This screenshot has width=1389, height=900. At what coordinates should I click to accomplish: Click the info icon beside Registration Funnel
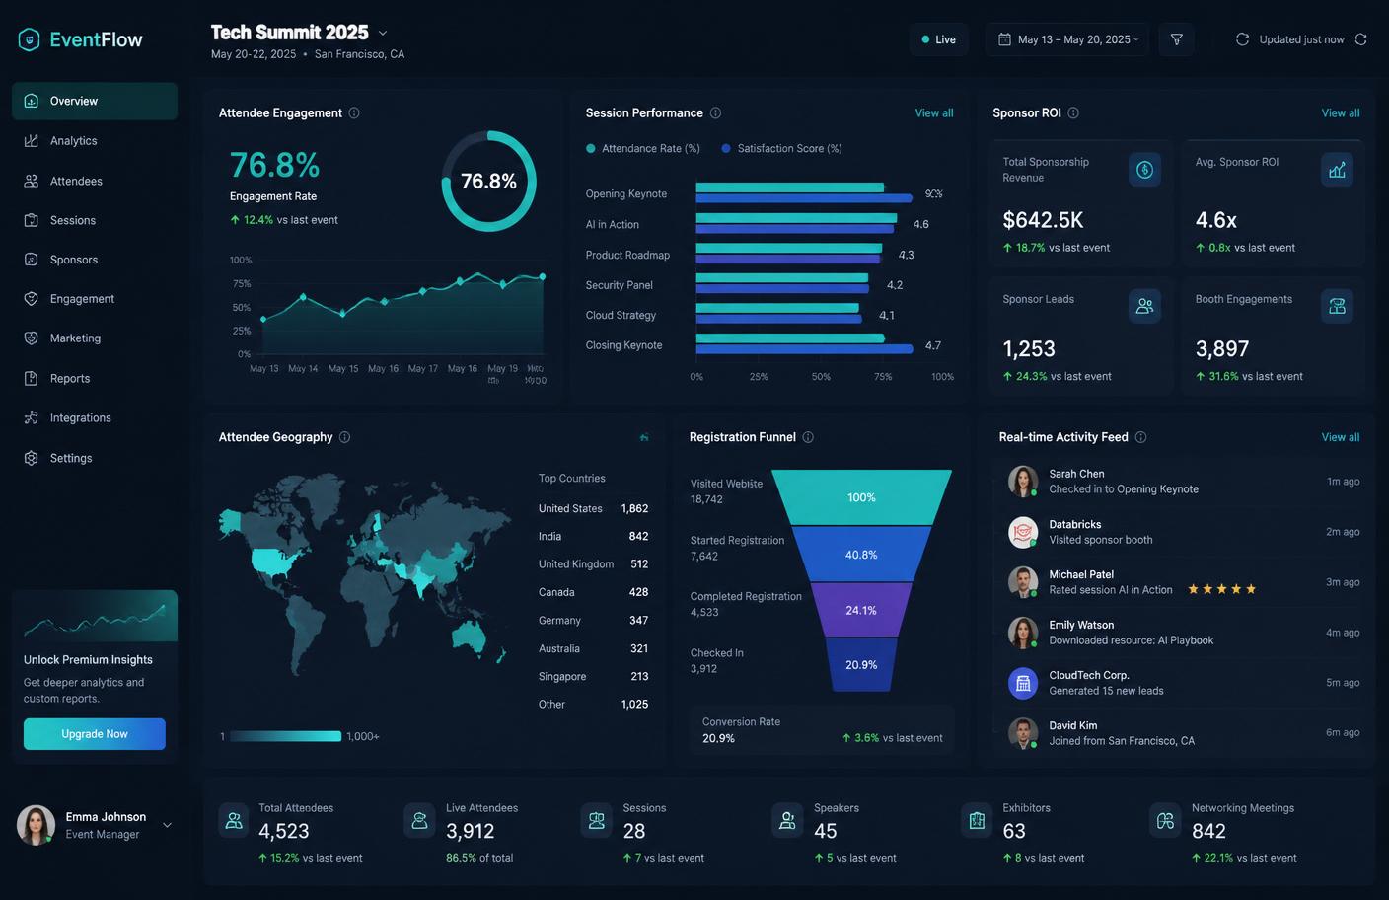(808, 437)
